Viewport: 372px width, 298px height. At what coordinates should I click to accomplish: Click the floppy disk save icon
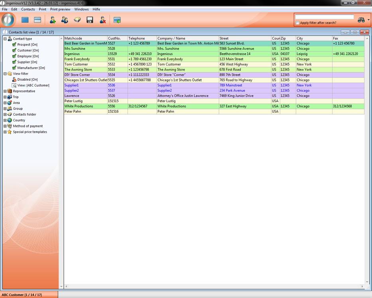pyautogui.click(x=90, y=20)
